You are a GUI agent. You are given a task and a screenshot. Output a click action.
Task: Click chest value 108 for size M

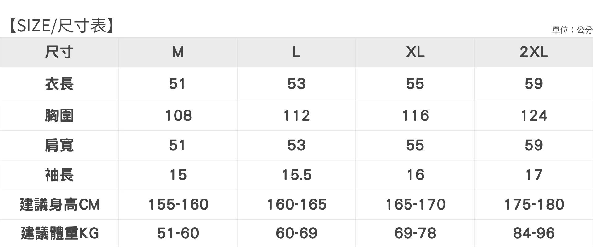coord(179,116)
